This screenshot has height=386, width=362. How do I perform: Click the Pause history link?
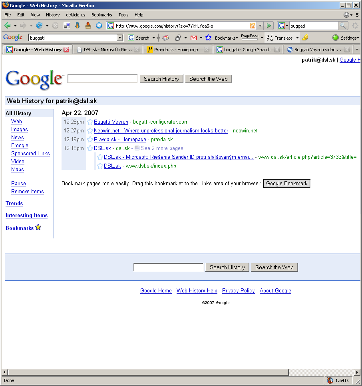pos(18,183)
